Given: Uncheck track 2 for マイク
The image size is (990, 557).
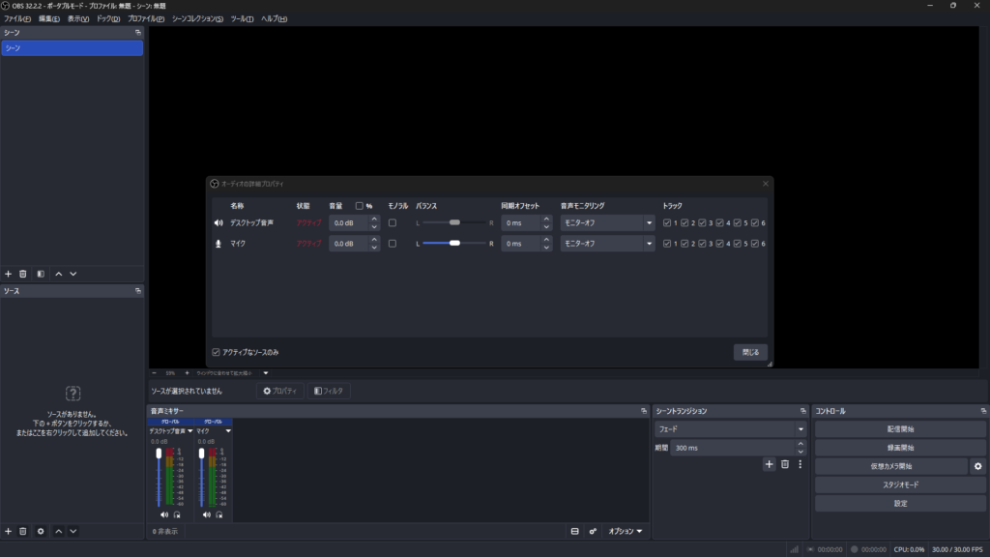Looking at the screenshot, I should (x=684, y=243).
